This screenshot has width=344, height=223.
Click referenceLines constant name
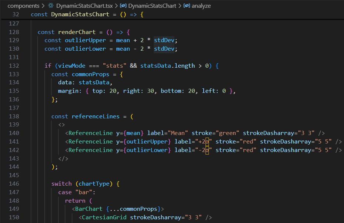pyautogui.click(x=96, y=116)
